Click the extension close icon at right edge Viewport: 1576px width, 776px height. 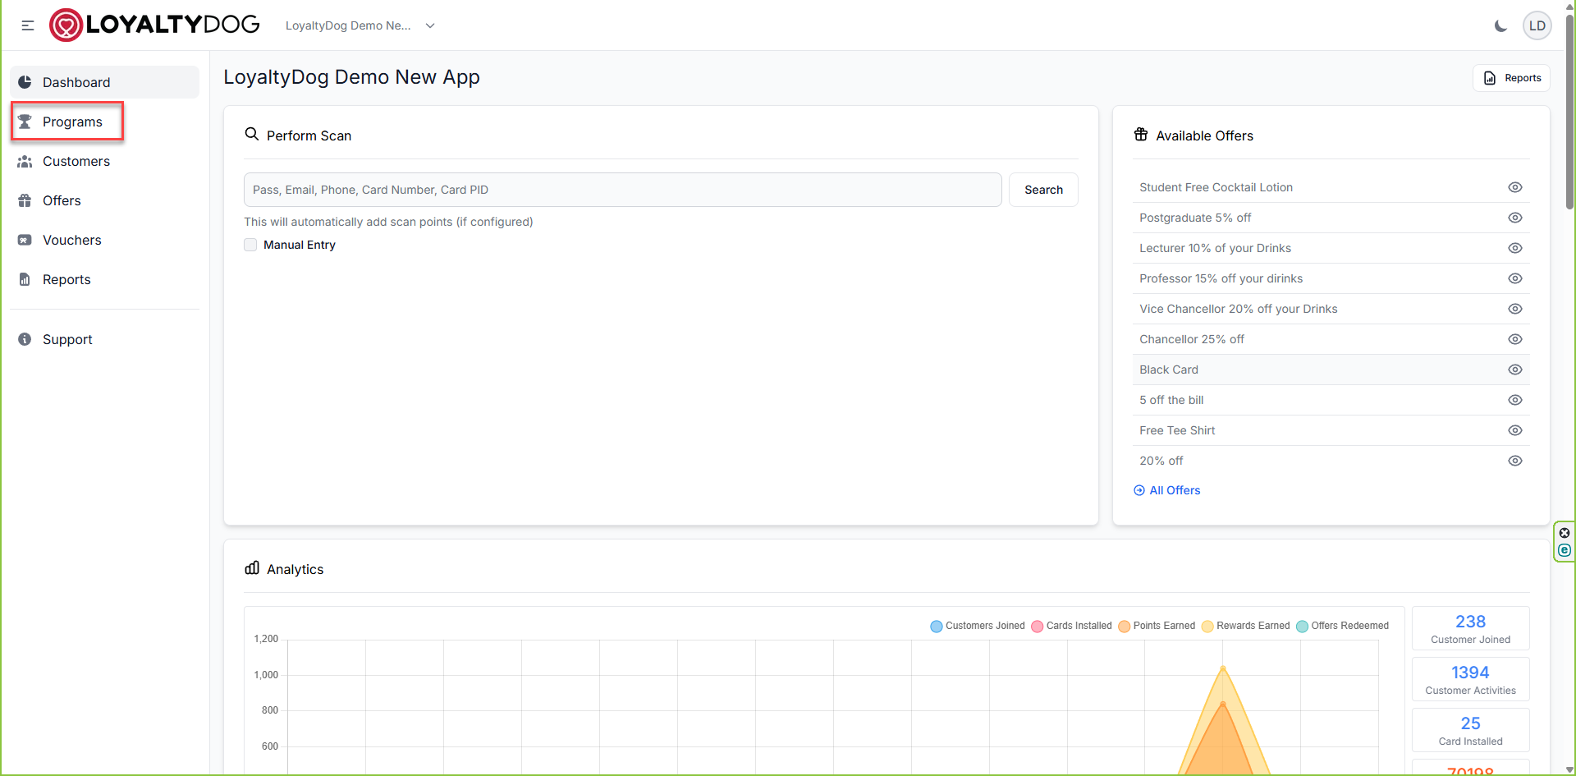(1565, 533)
